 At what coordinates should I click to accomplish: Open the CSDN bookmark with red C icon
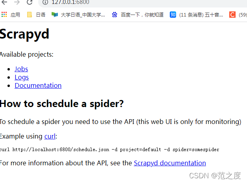pos(238,15)
